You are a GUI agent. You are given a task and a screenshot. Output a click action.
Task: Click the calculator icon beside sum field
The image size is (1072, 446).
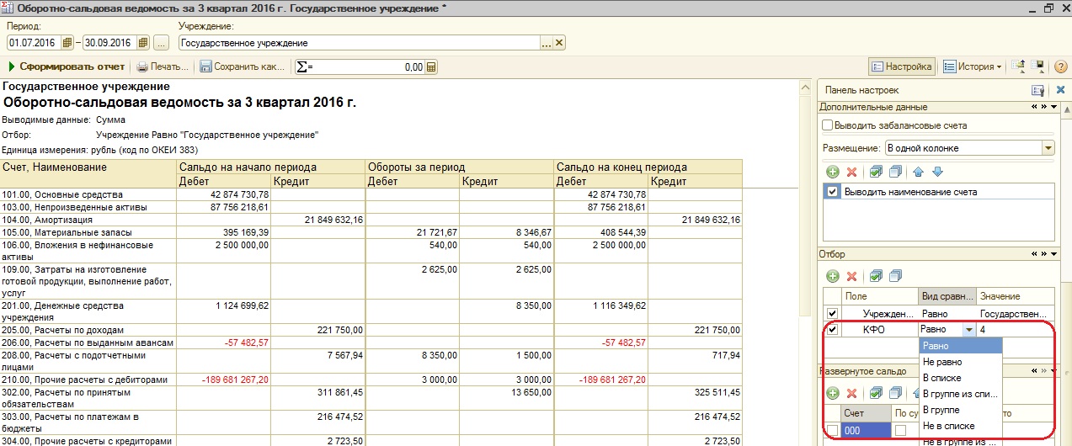pyautogui.click(x=431, y=67)
